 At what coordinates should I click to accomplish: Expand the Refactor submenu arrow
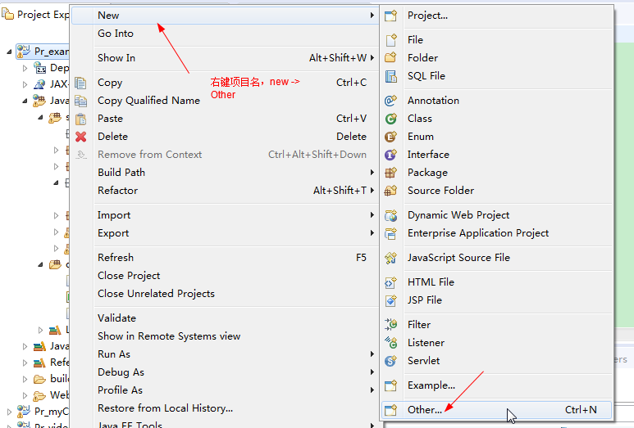tap(372, 191)
